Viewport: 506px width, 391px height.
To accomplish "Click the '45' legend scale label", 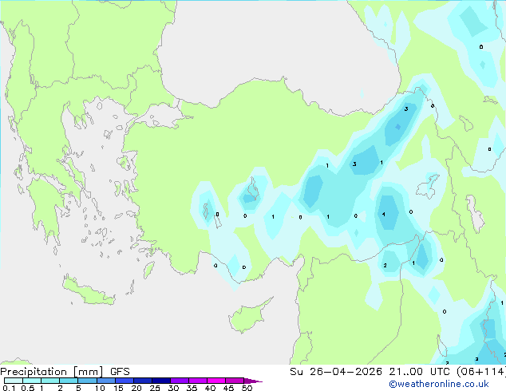I will (x=228, y=388).
